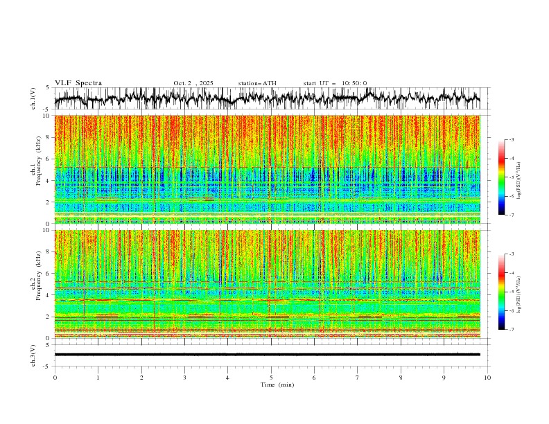Click the "ch.1(V)" axis label
This screenshot has height=424, width=549.
click(33, 98)
